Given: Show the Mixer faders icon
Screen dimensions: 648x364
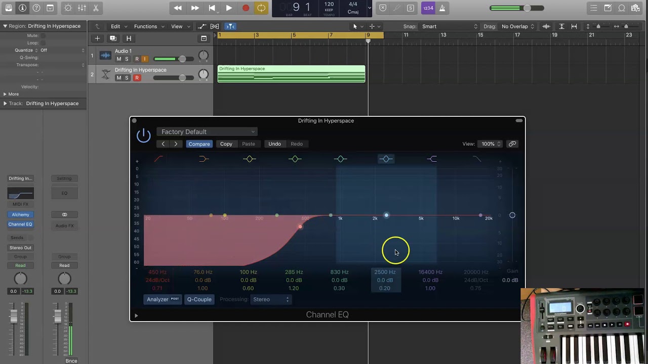Looking at the screenshot, I should click(82, 8).
